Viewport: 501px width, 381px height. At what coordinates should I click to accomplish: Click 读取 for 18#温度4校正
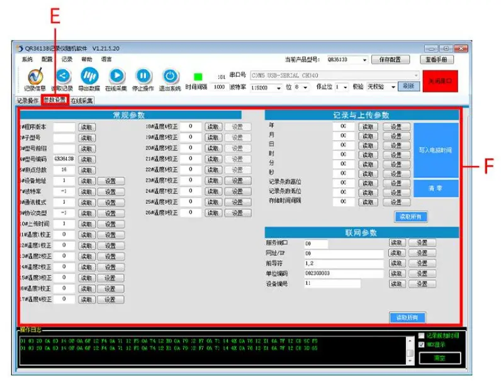[x=213, y=127]
